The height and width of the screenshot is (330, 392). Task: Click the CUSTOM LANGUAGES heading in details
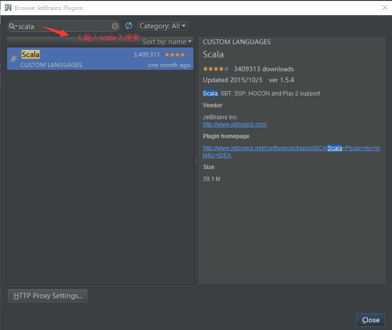[237, 42]
